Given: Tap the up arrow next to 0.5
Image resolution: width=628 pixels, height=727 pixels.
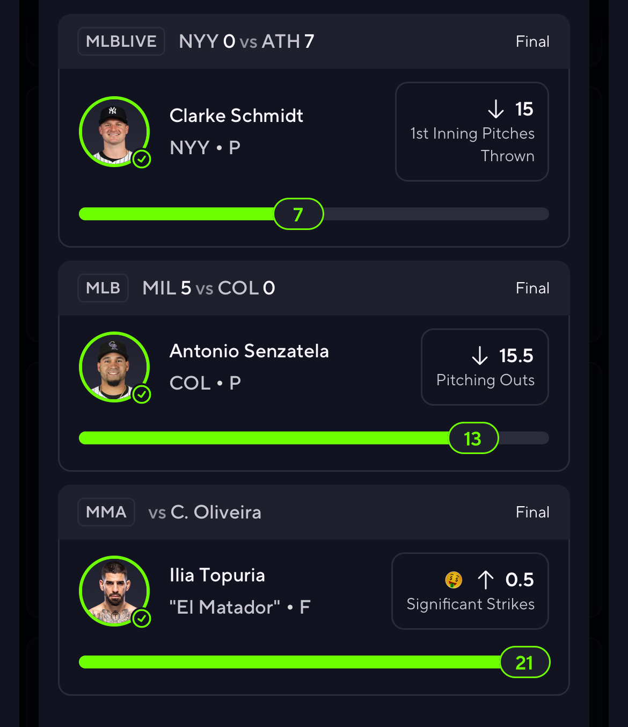Looking at the screenshot, I should (486, 580).
